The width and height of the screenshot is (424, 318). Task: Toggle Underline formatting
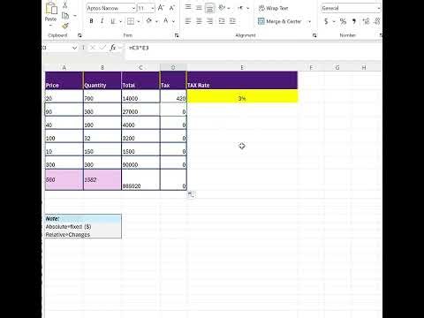[x=113, y=21]
